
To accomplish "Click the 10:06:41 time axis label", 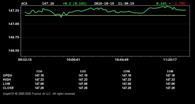I will click(73, 60).
